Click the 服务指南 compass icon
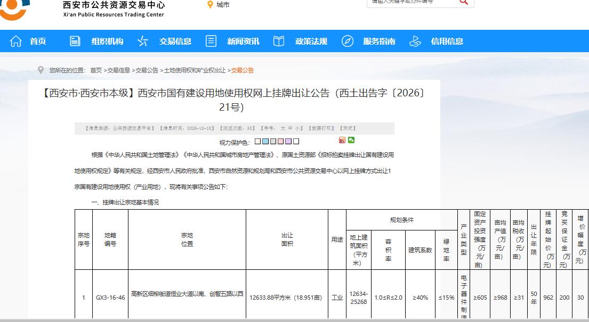589x322 pixels. tap(347, 41)
